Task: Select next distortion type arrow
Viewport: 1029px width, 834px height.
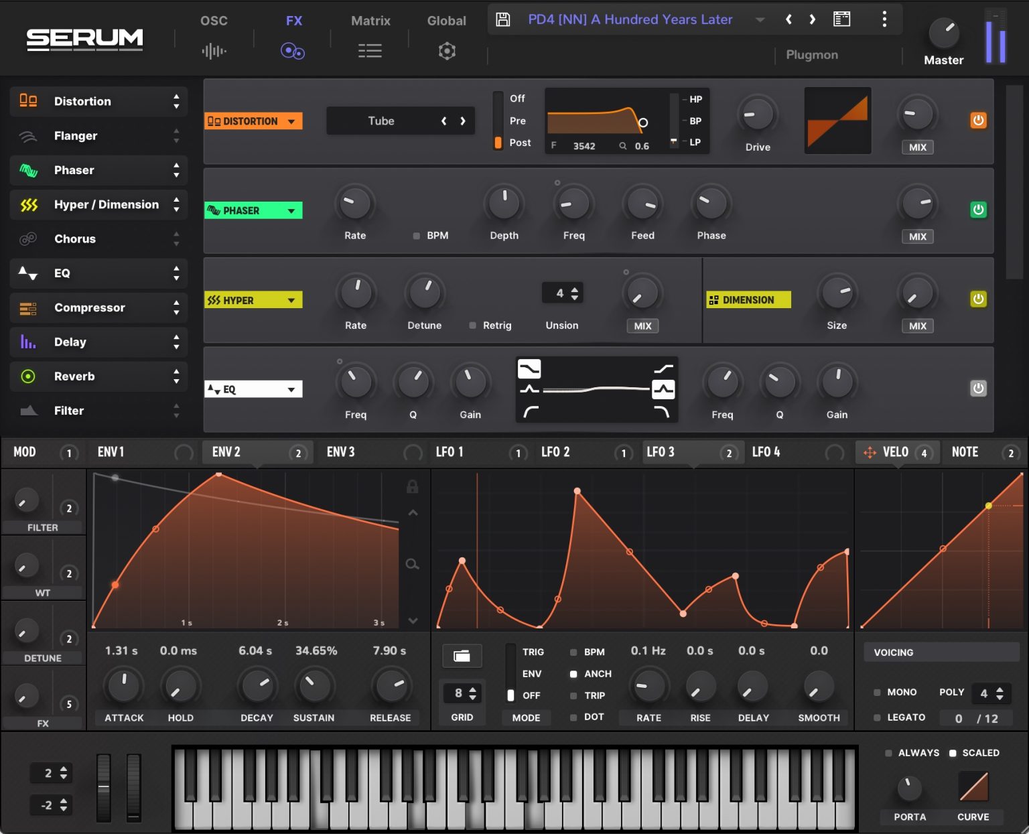Action: click(x=462, y=121)
